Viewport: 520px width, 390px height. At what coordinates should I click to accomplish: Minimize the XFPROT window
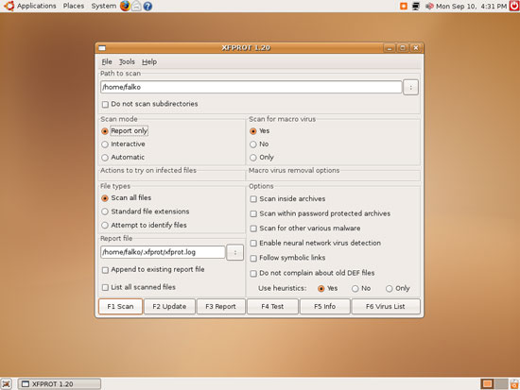(390, 48)
